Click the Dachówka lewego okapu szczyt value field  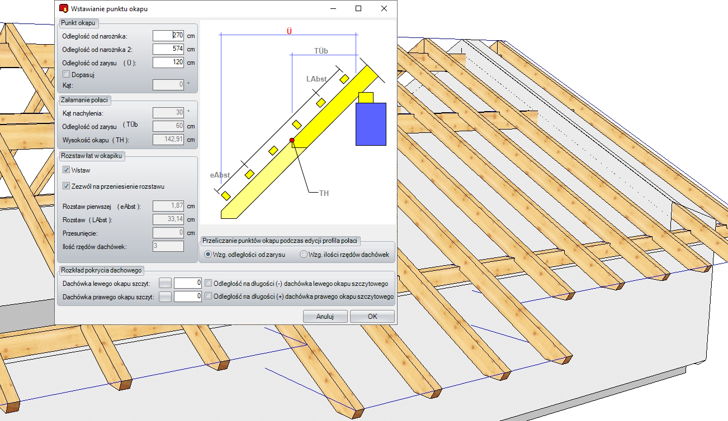(x=187, y=283)
